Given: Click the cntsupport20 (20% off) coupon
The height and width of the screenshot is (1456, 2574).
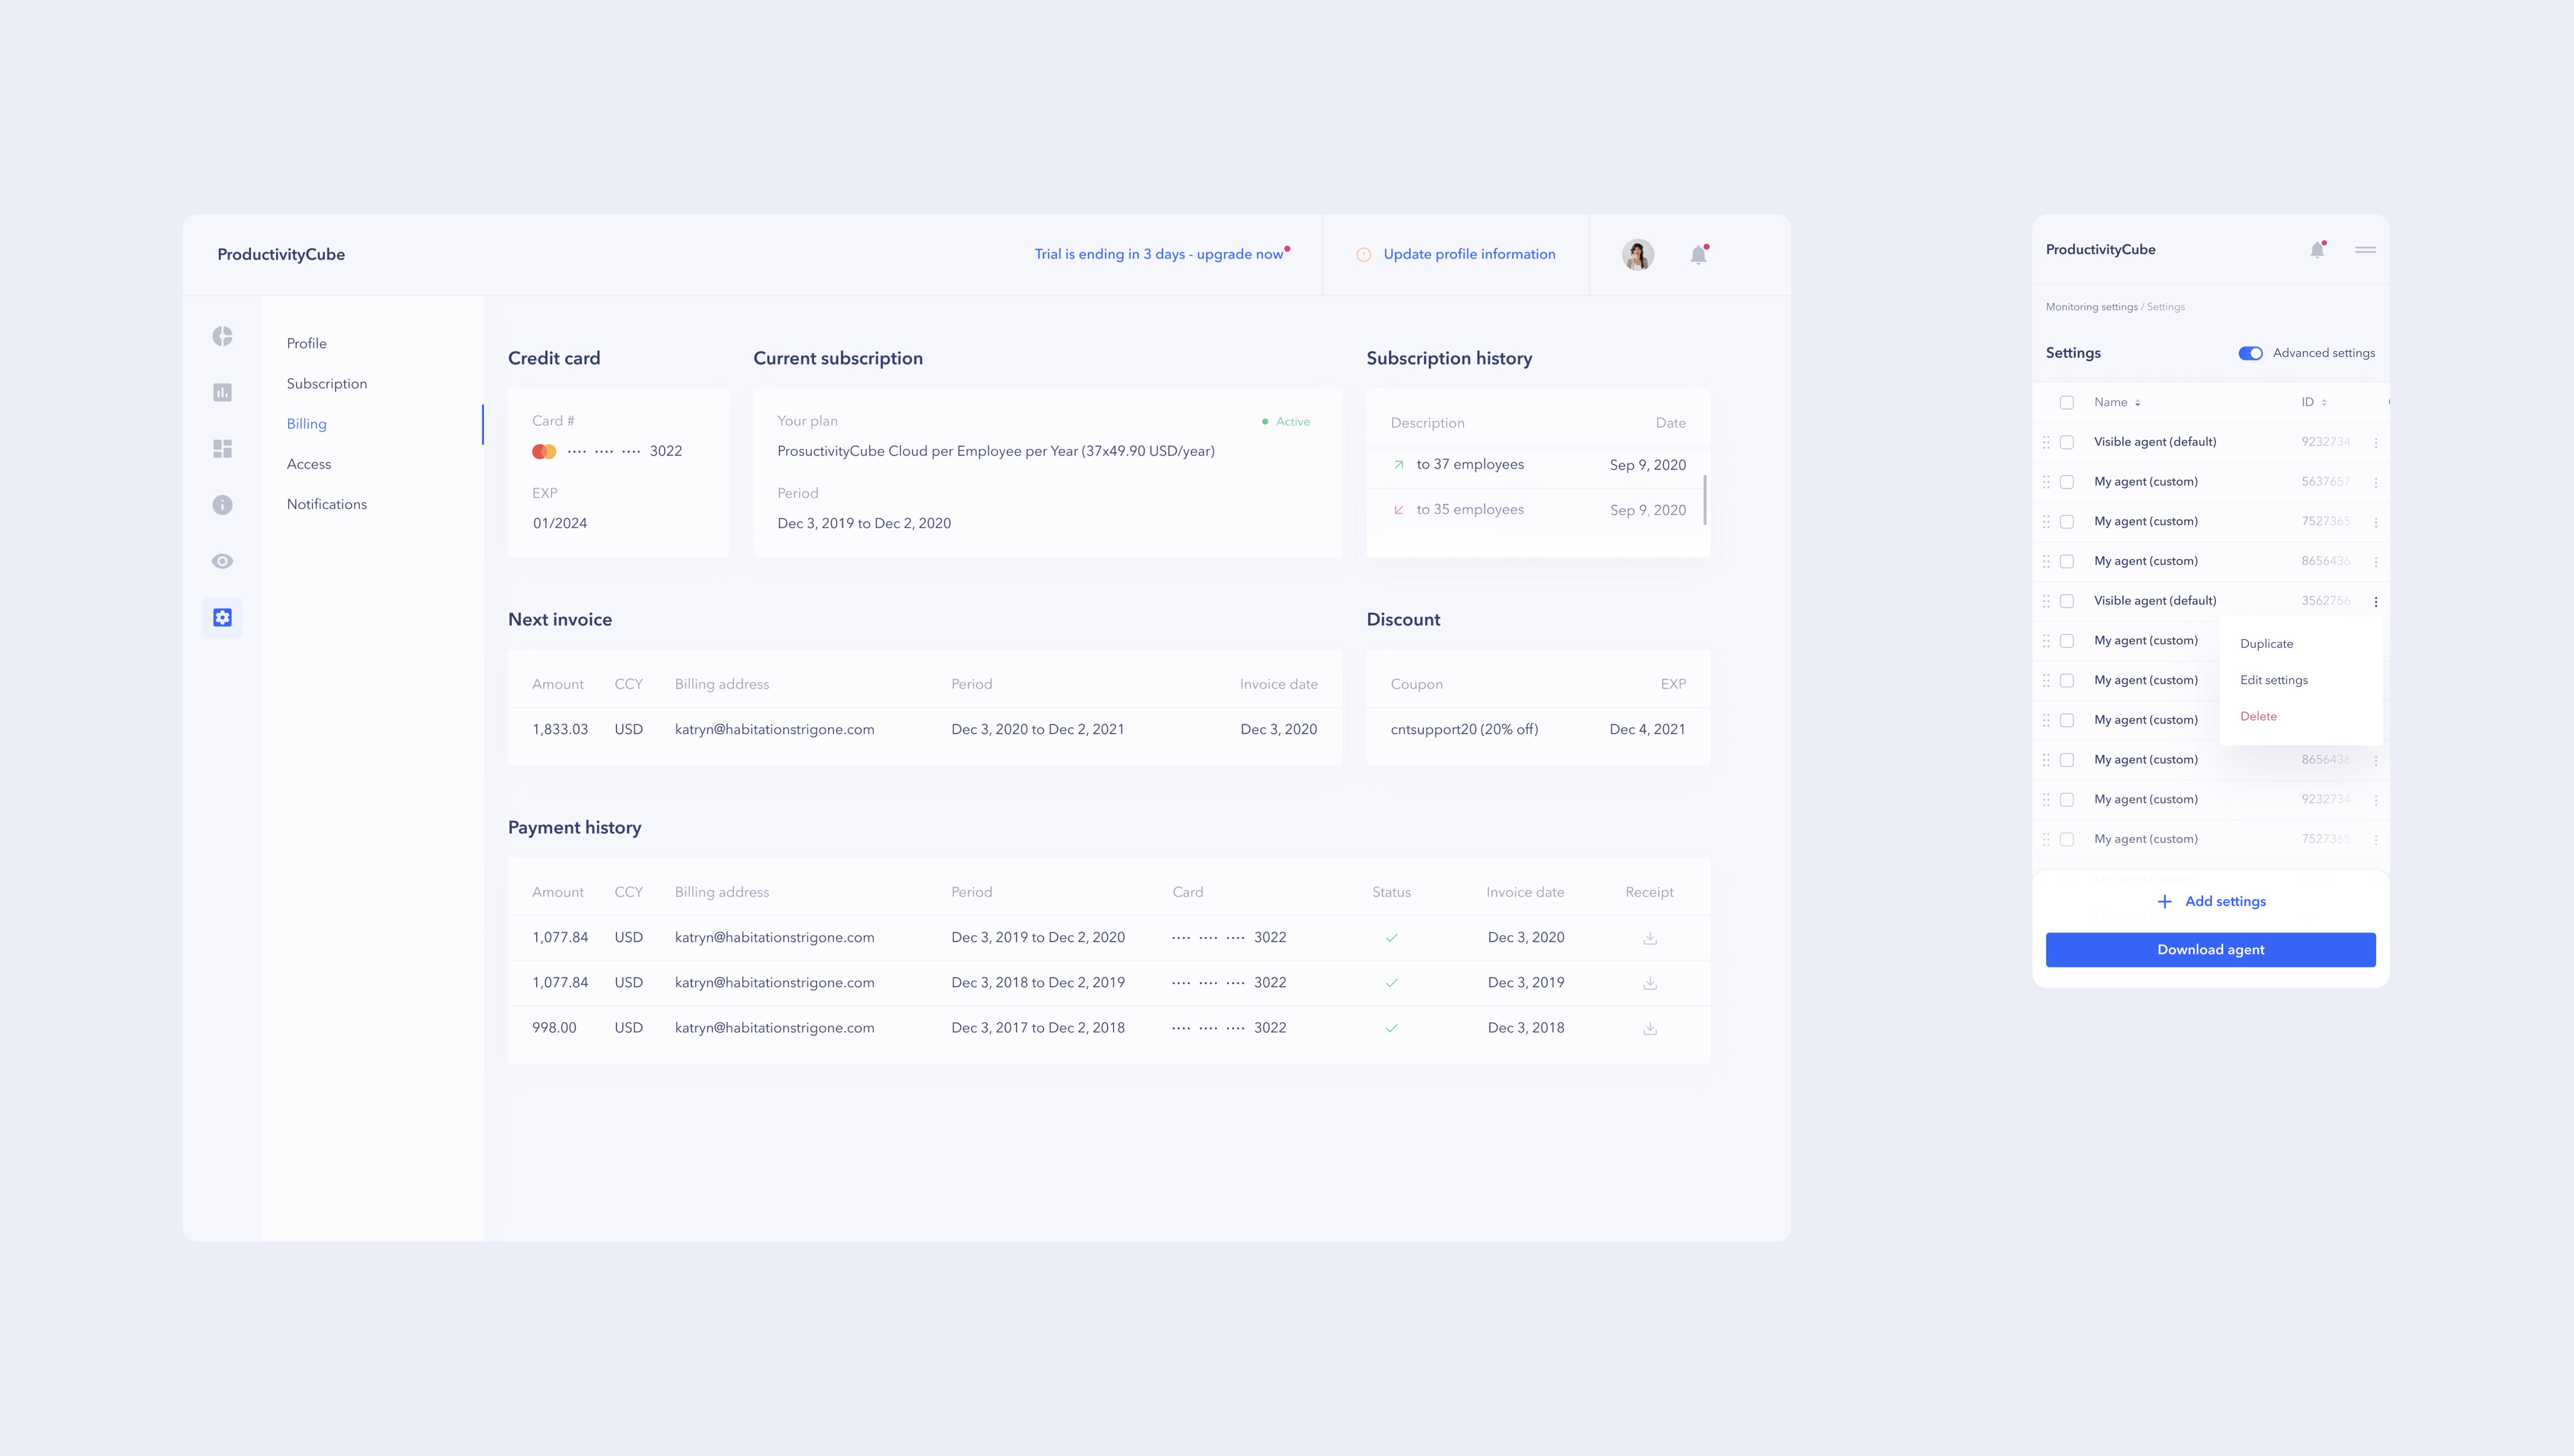Looking at the screenshot, I should [x=1464, y=730].
